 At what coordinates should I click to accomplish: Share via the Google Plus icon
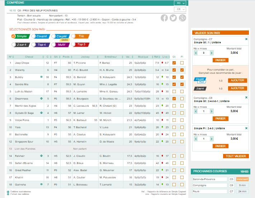(182, 18)
